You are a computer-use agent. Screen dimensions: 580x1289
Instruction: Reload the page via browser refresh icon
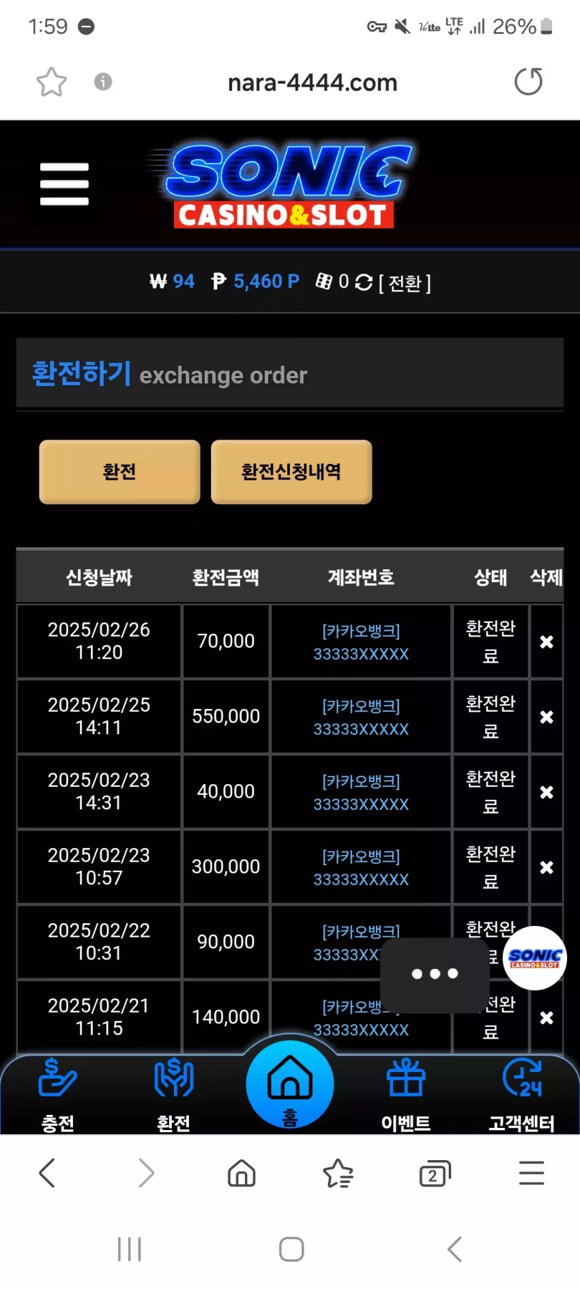(x=528, y=82)
